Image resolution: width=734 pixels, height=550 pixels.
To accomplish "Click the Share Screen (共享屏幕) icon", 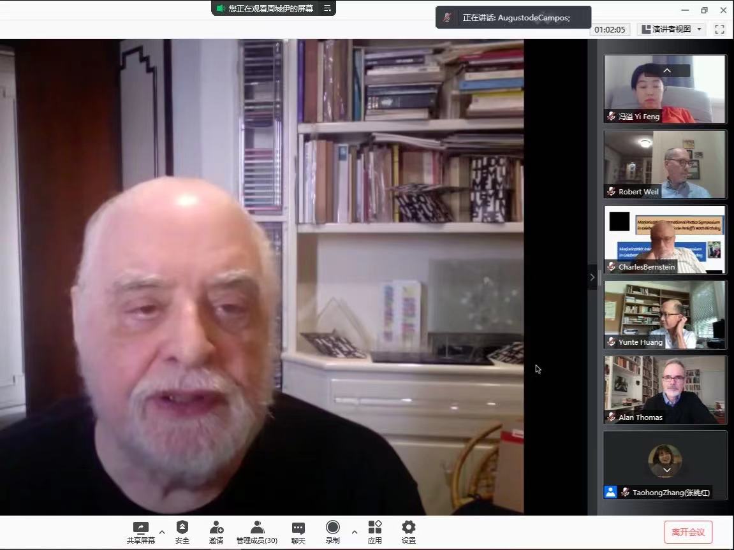I will pos(140,528).
